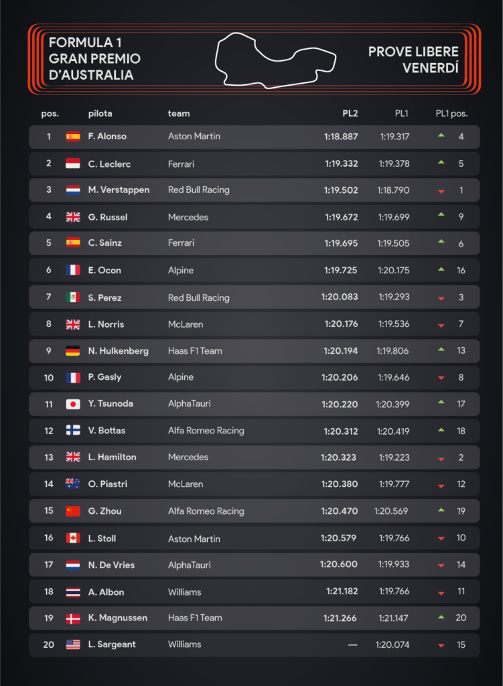503x686 pixels.
Task: Click the Albert Park circuit outline
Action: coord(275,60)
